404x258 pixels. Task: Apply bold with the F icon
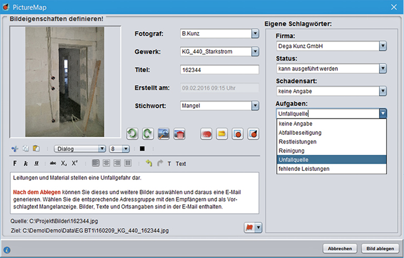pos(15,164)
